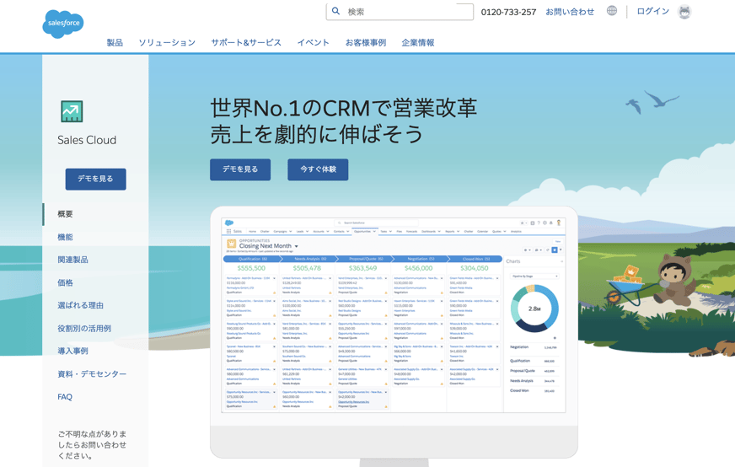
Task: Focus the 検索 search field
Action: point(400,12)
